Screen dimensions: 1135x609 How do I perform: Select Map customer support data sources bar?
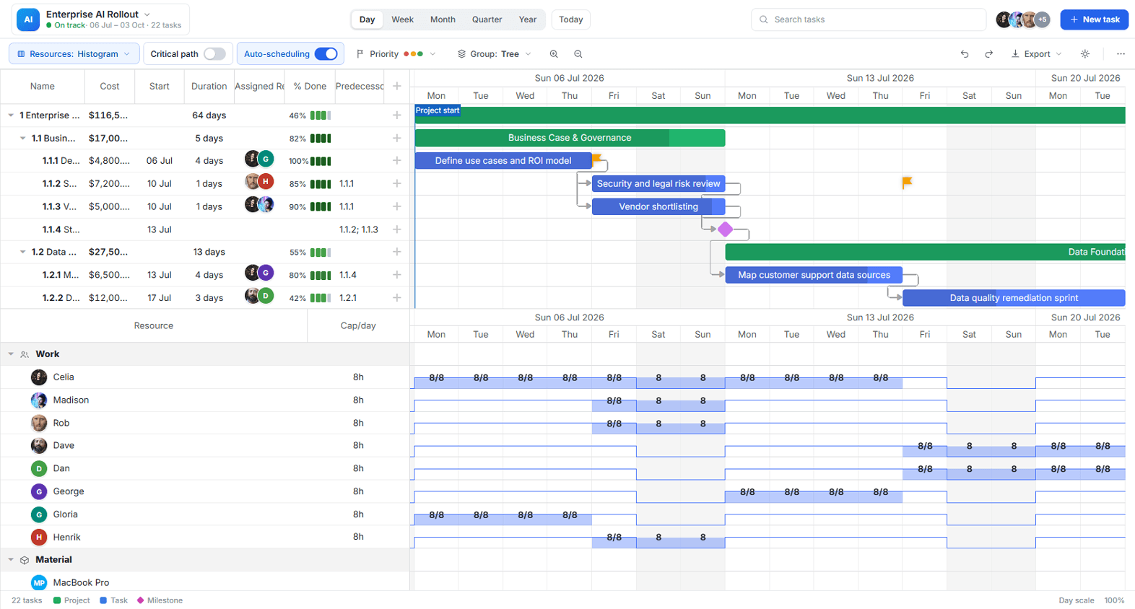[814, 275]
